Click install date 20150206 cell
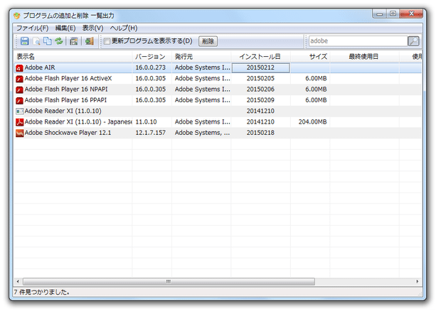The image size is (436, 311). click(x=260, y=89)
